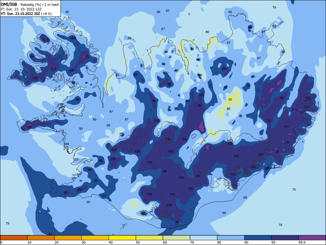The image size is (326, 245).
Task: Click the pale blue 70–80 legend swatch
Action: [x=203, y=238]
